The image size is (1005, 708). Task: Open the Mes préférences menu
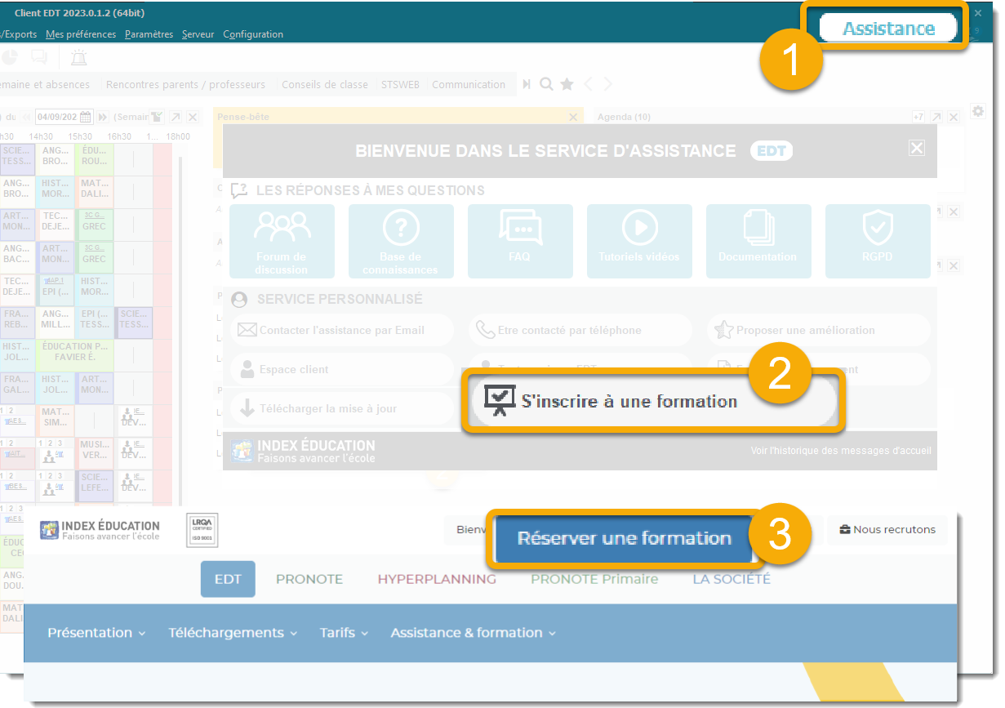pyautogui.click(x=81, y=34)
